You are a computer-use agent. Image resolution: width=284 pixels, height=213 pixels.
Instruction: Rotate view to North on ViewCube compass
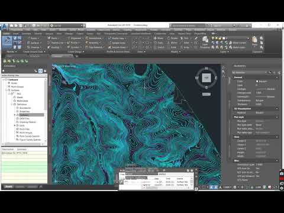pyautogui.click(x=206, y=69)
